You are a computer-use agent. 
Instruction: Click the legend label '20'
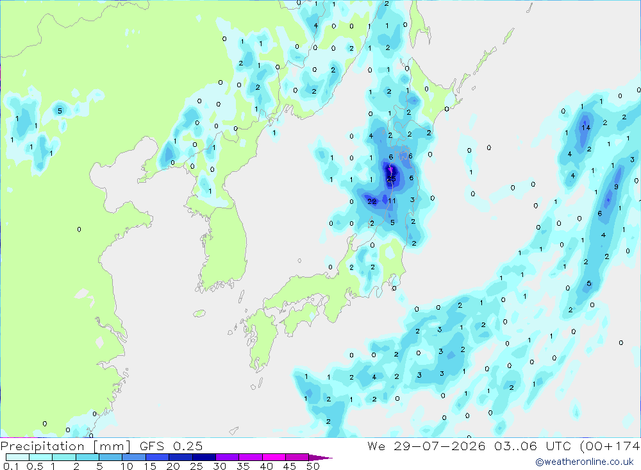point(173,466)
